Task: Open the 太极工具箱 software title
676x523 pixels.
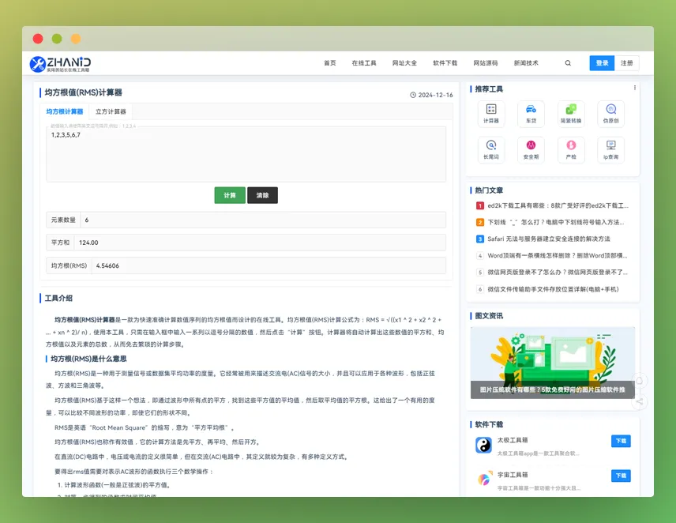Action: (x=513, y=440)
